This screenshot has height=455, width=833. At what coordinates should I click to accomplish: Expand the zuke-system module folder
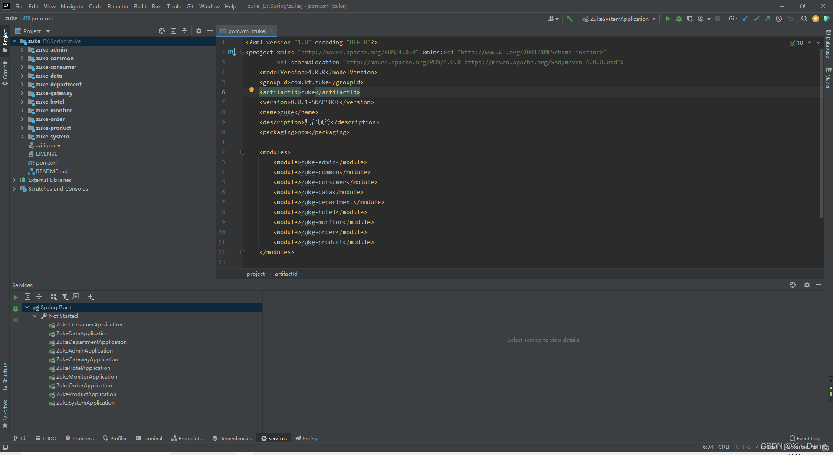pos(22,137)
